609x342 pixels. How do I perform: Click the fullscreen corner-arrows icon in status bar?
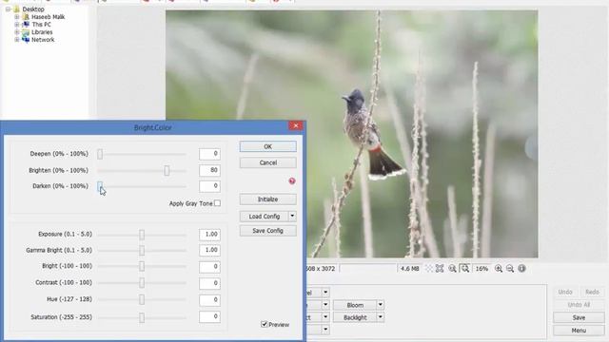[440, 268]
